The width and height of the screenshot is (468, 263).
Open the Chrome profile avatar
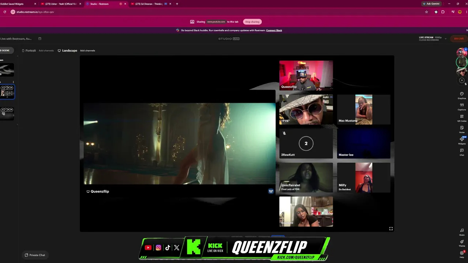[x=460, y=12]
